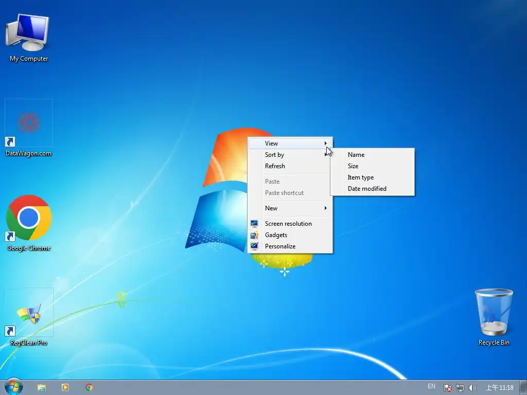Open the Sort by submenu
The width and height of the screenshot is (527, 395).
click(290, 155)
